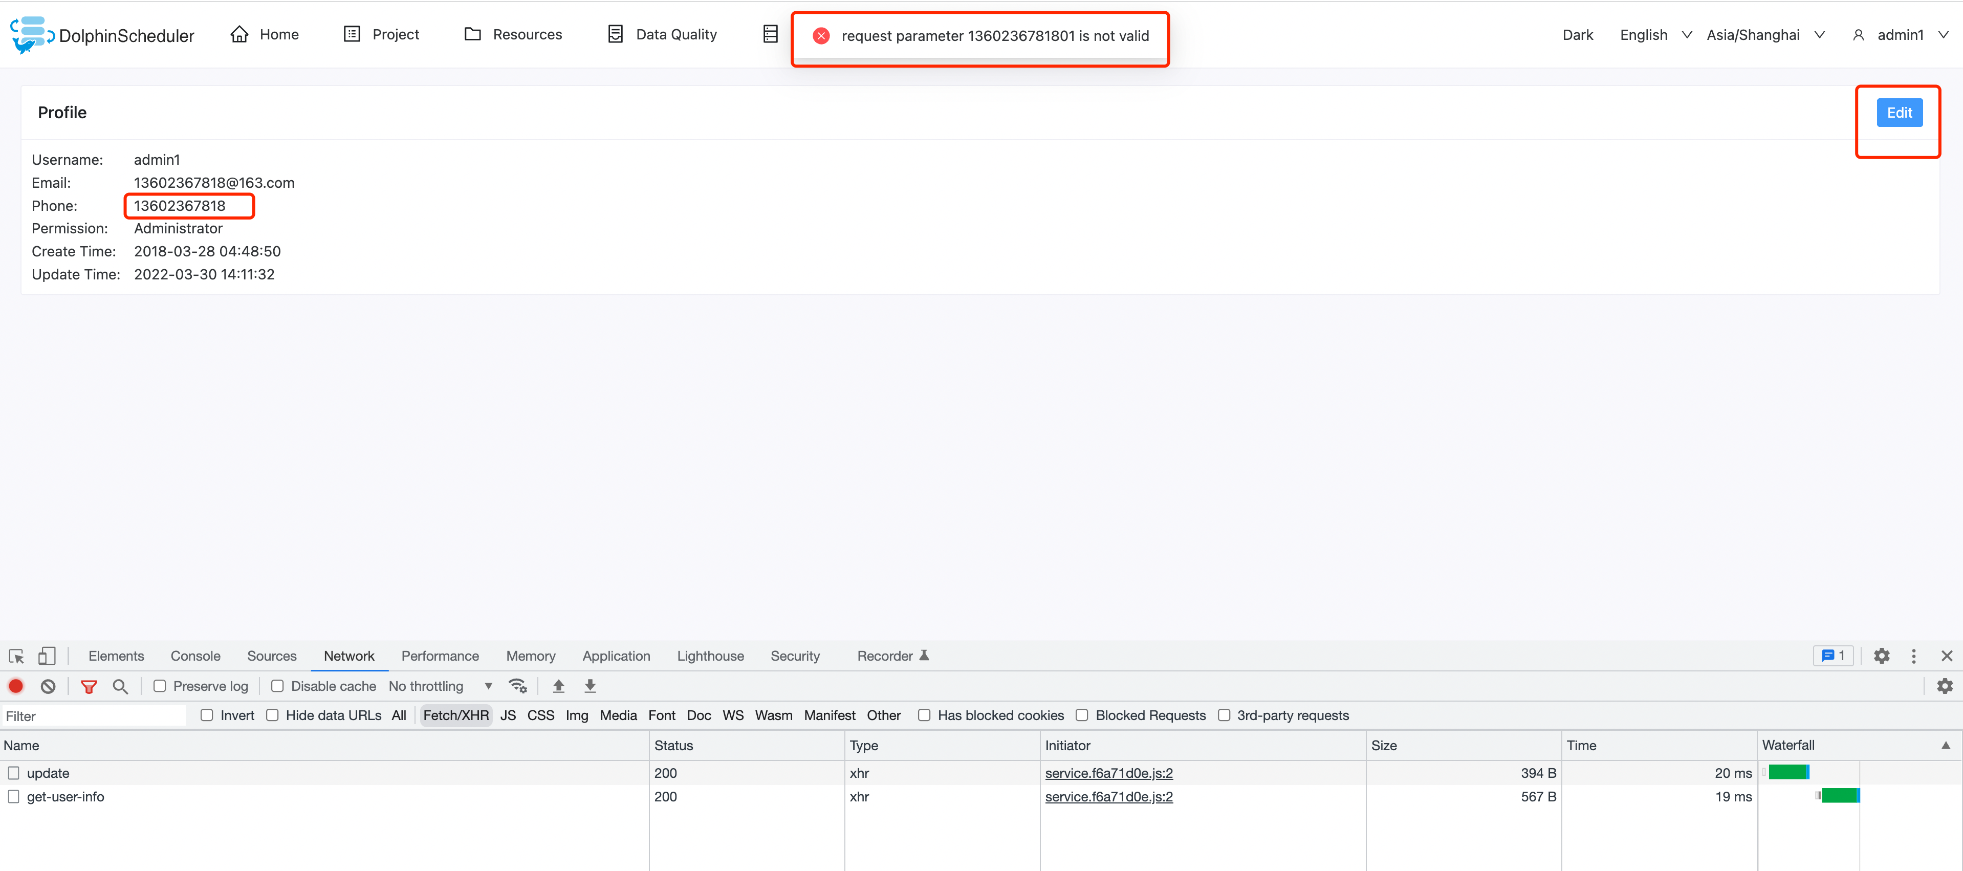
Task: Check the update request row checkbox
Action: click(x=14, y=772)
